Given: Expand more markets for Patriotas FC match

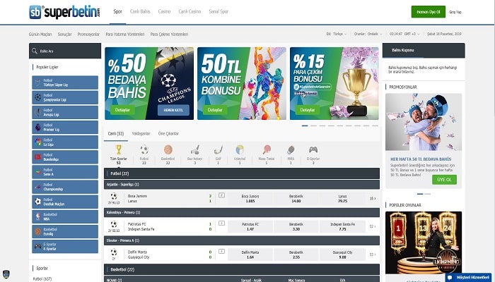Looking at the screenshot, I should (373, 226).
